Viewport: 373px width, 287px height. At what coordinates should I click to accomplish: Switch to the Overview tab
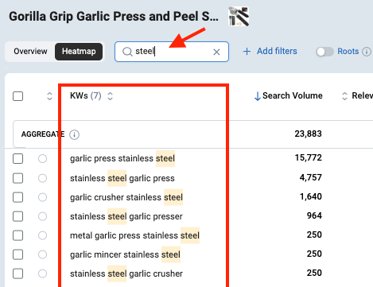30,52
